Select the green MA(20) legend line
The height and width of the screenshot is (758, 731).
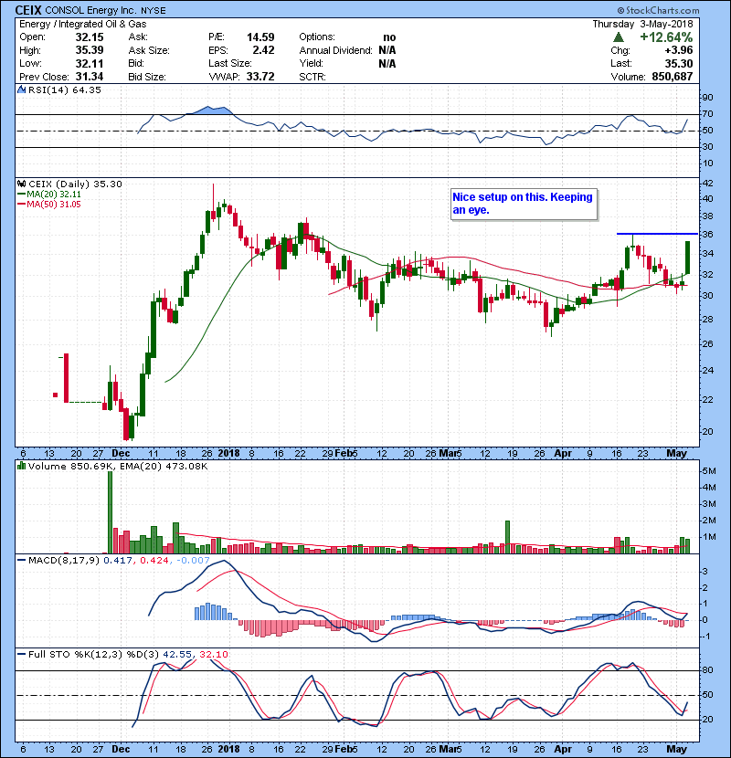(x=21, y=195)
